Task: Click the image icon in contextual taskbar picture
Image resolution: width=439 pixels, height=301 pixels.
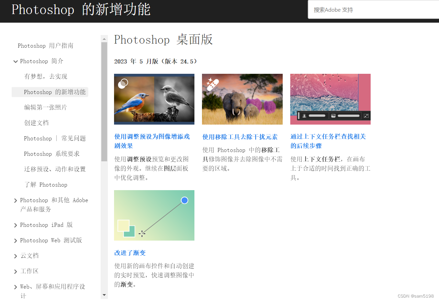Action: pos(333,116)
